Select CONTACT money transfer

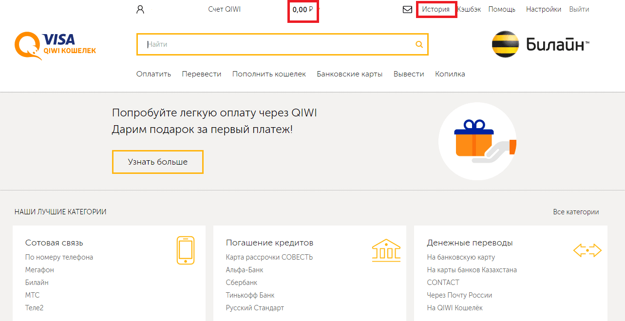[x=443, y=283]
